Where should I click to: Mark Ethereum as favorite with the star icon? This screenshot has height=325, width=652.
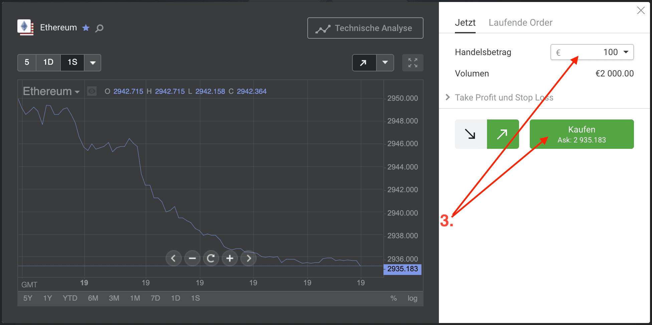(86, 28)
